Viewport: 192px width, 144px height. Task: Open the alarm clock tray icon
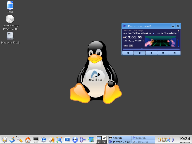tap(164, 139)
